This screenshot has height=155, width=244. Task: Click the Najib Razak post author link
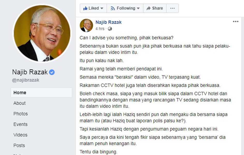tap(108, 22)
